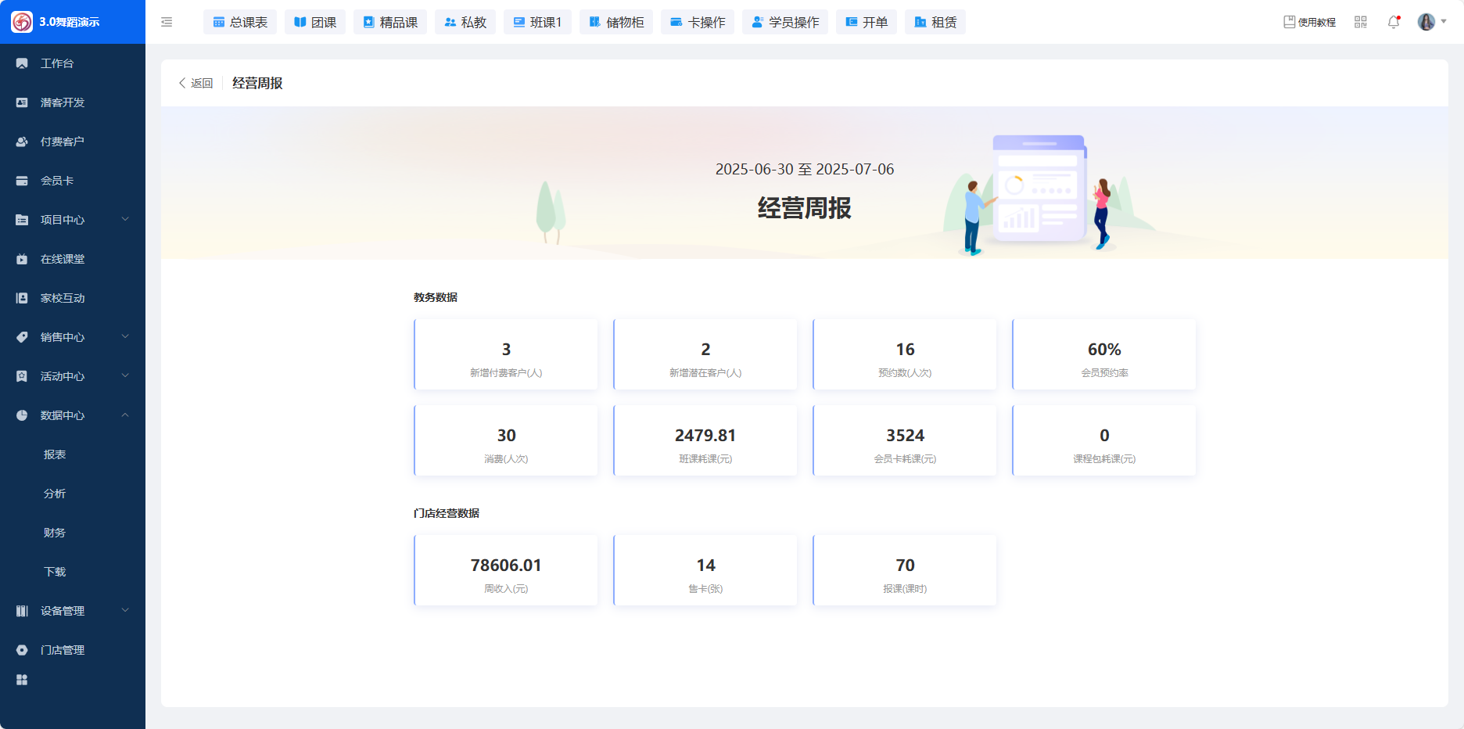Click the user avatar in top bar
This screenshot has width=1464, height=729.
click(x=1426, y=22)
